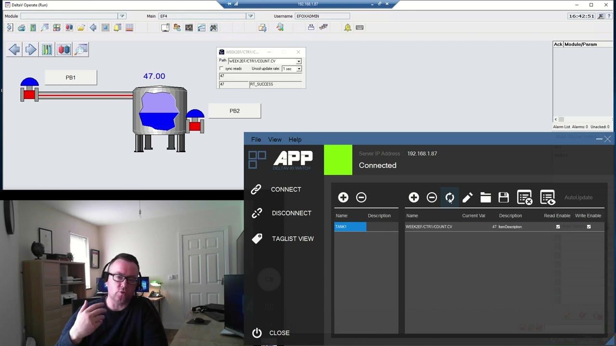Image resolution: width=616 pixels, height=346 pixels.
Task: Open the Path dropdown in watch window
Action: tap(299, 62)
